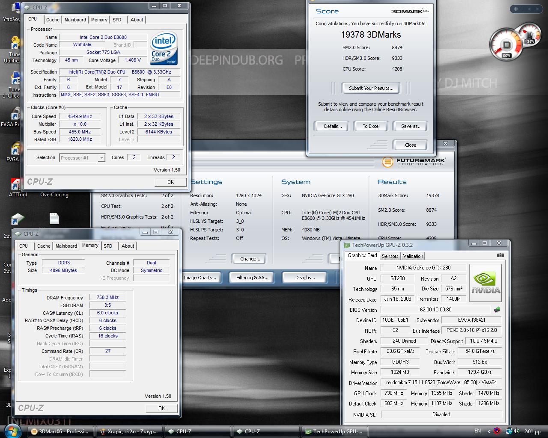Image resolution: width=548 pixels, height=438 pixels.
Task: Switch to 3DMark06 Professional taskbar button
Action: [x=60, y=432]
